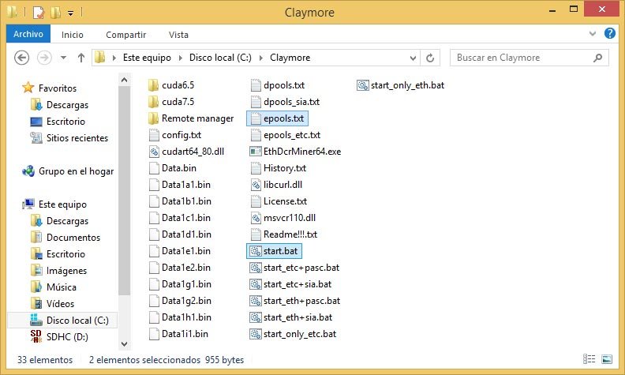Open the Help question mark icon

pyautogui.click(x=609, y=33)
